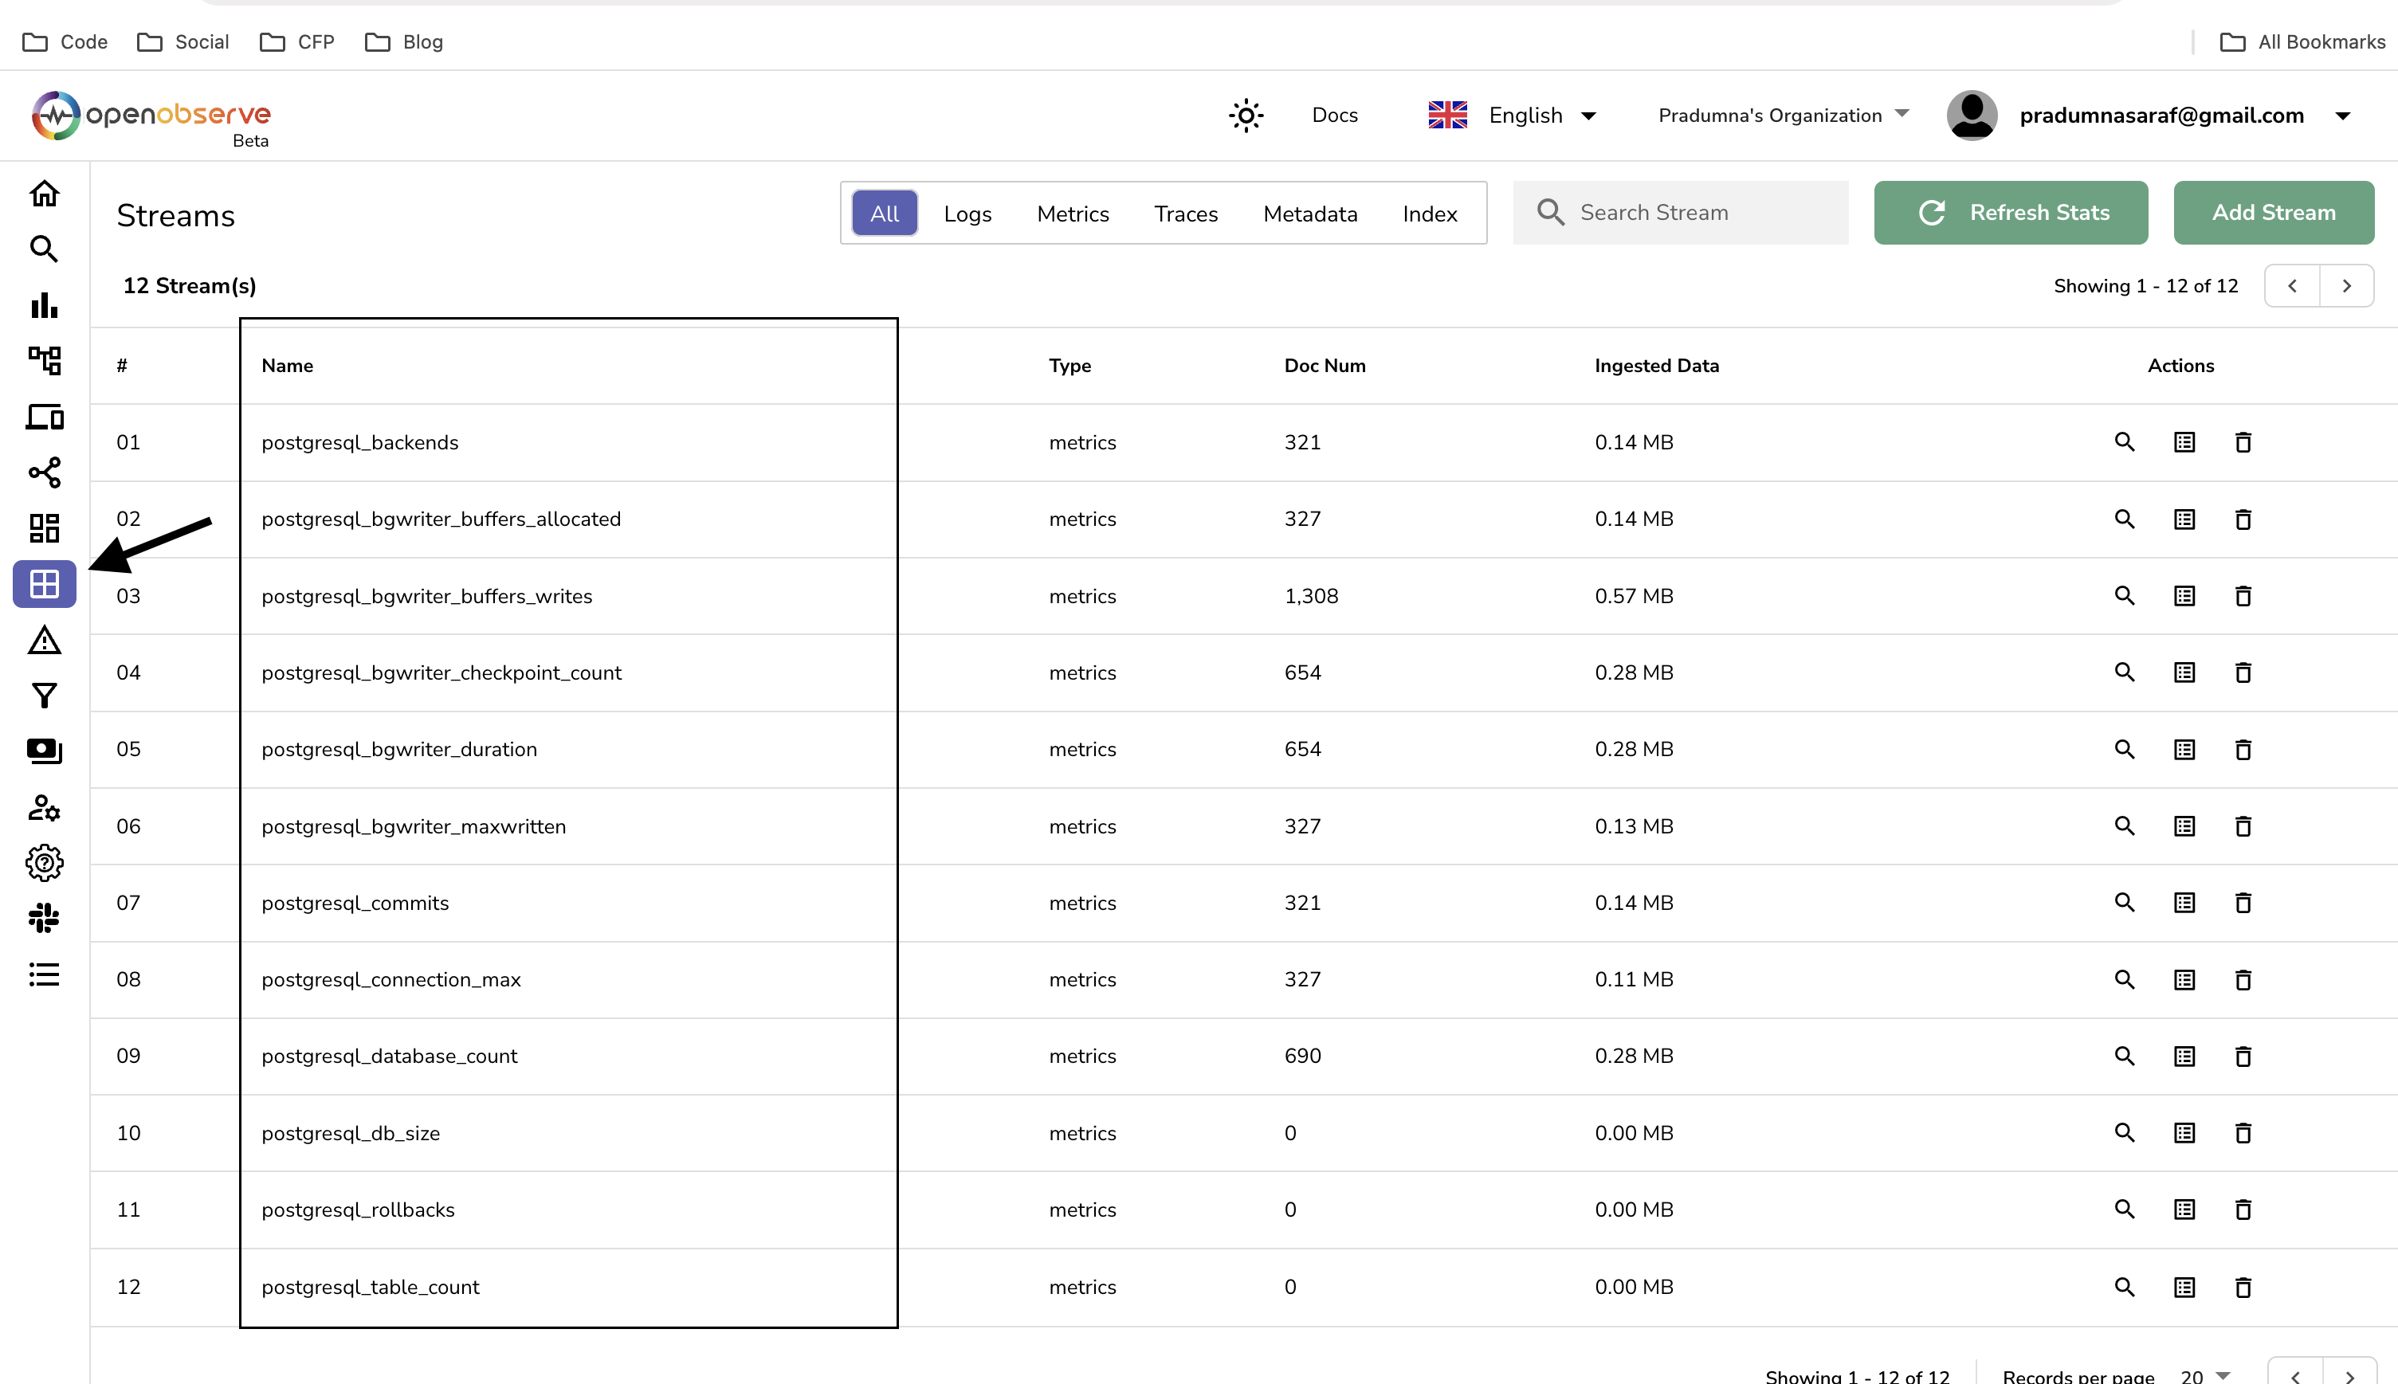Screen dimensions: 2398x1384
Task: Select the Traces stream filter tab
Action: (1185, 214)
